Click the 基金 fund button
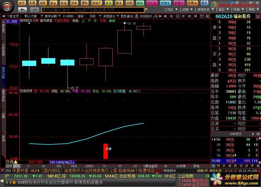 [53, 3]
